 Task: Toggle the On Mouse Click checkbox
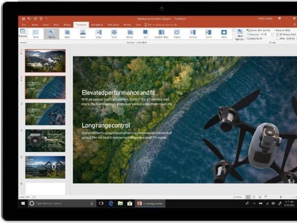coord(277,34)
